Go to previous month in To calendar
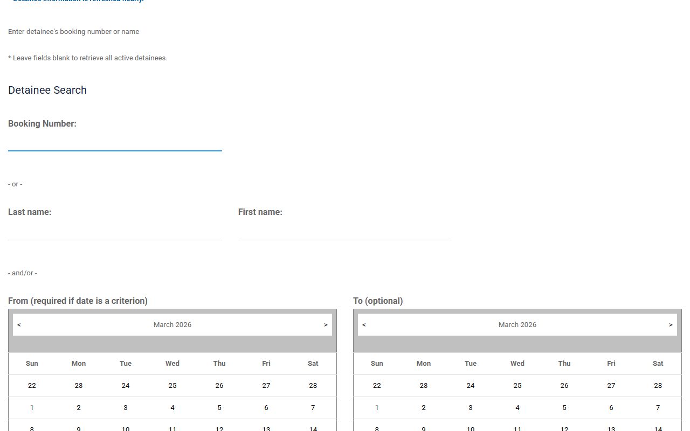 point(364,325)
